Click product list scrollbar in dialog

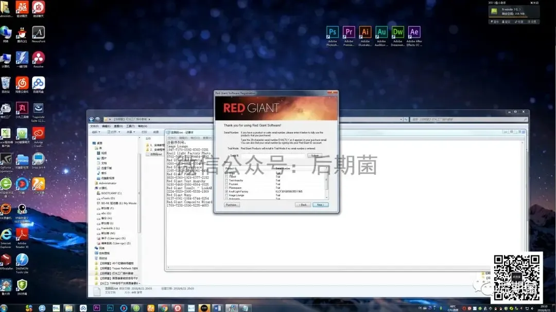(326, 183)
